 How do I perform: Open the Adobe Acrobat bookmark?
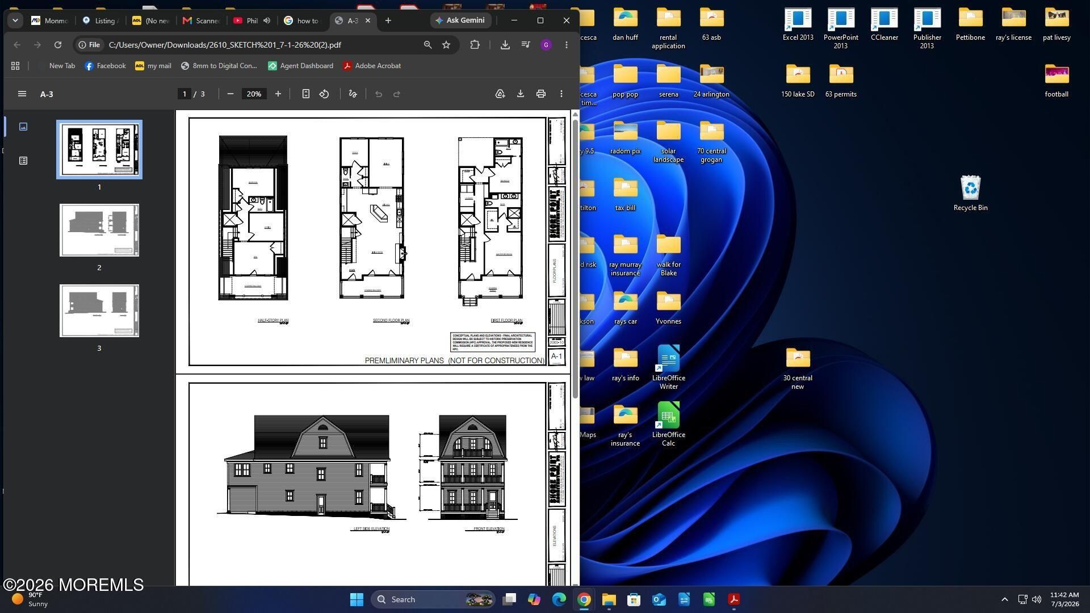pos(372,66)
